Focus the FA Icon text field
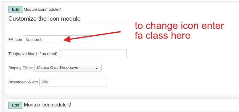The height and width of the screenshot is (112, 239). [x=58, y=40]
